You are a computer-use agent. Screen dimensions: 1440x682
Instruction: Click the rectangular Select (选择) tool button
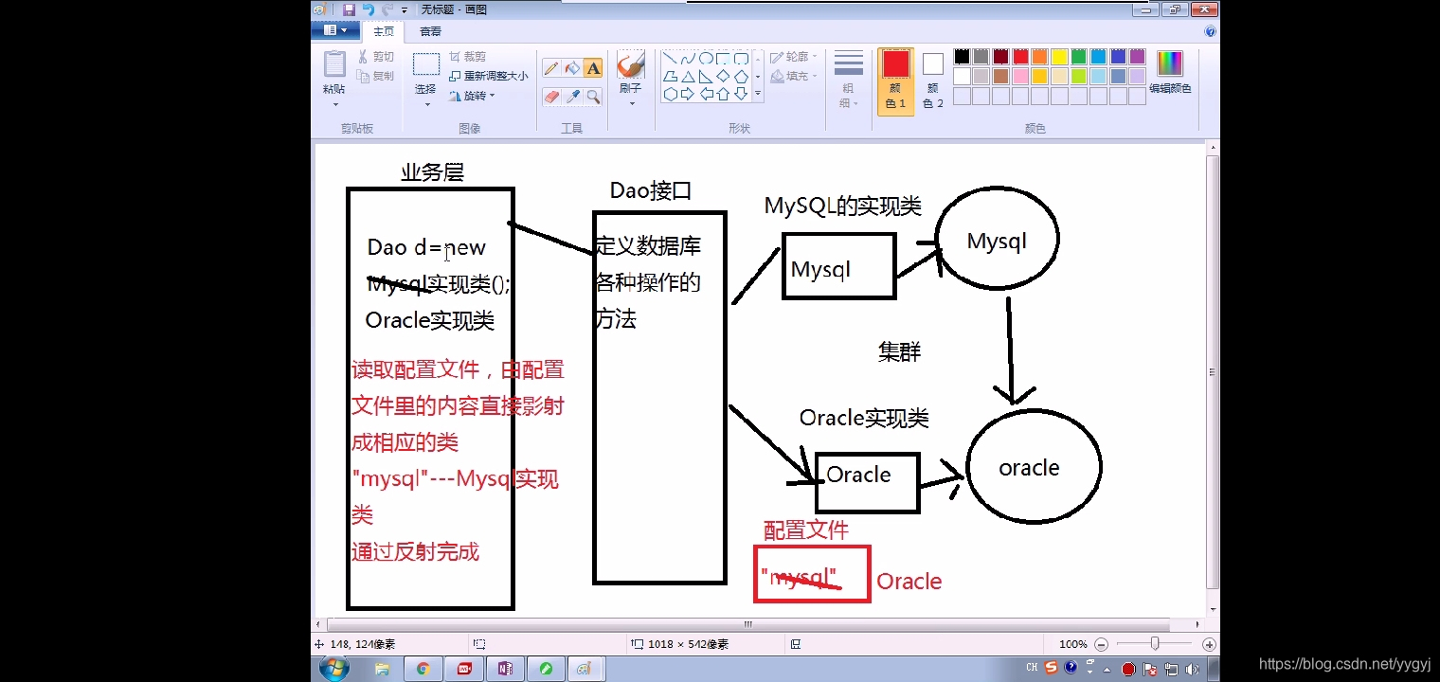pos(426,64)
